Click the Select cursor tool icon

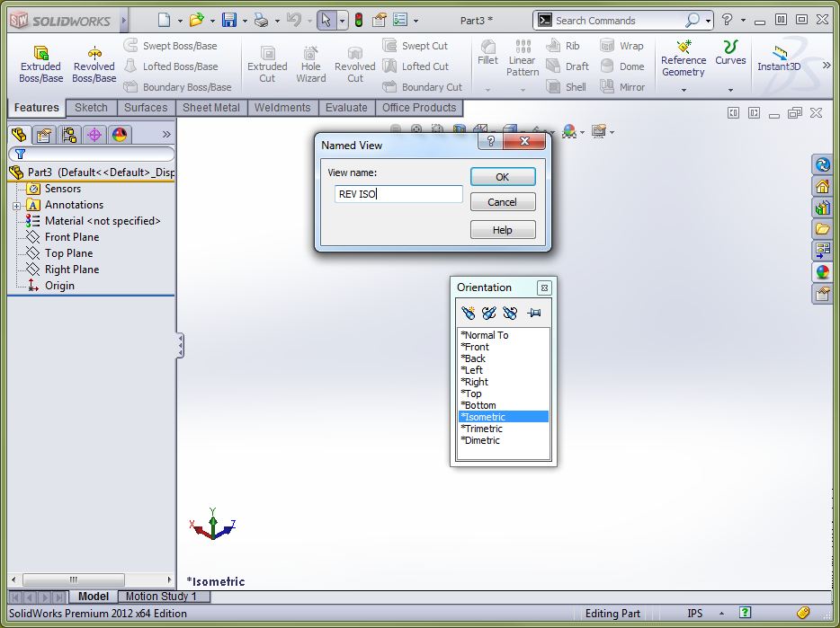pyautogui.click(x=326, y=21)
